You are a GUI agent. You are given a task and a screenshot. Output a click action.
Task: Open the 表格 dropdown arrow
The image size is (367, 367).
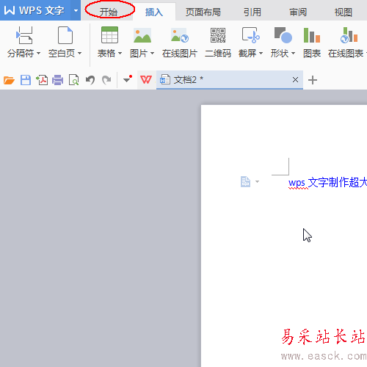click(x=120, y=53)
